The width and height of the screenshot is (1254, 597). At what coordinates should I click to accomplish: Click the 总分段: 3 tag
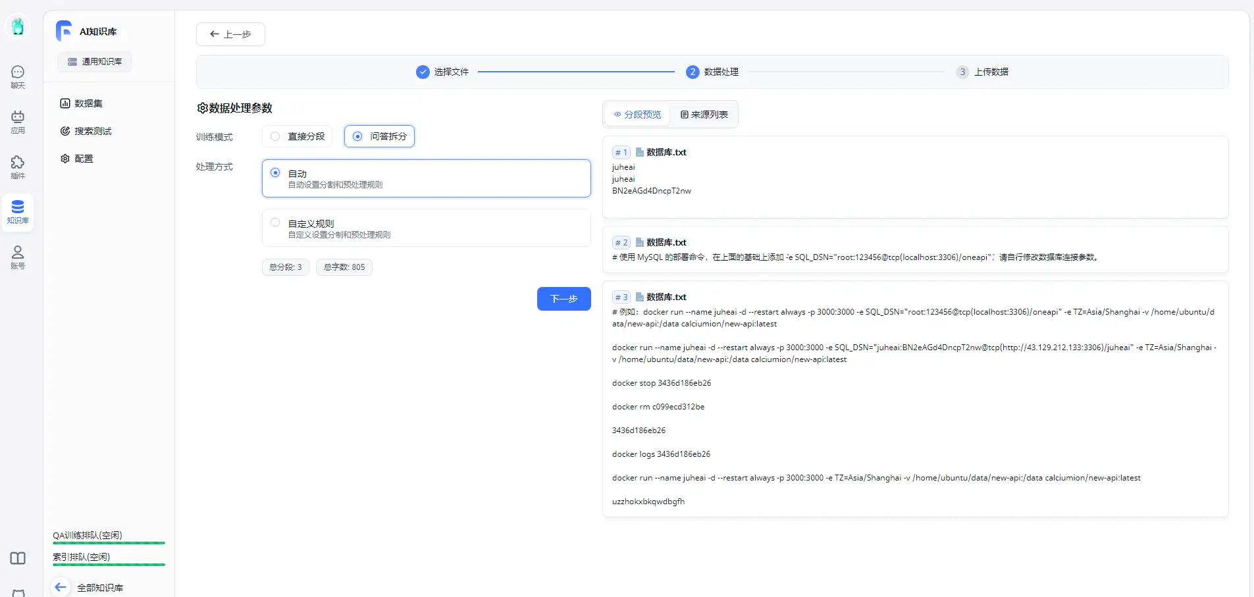click(x=286, y=267)
